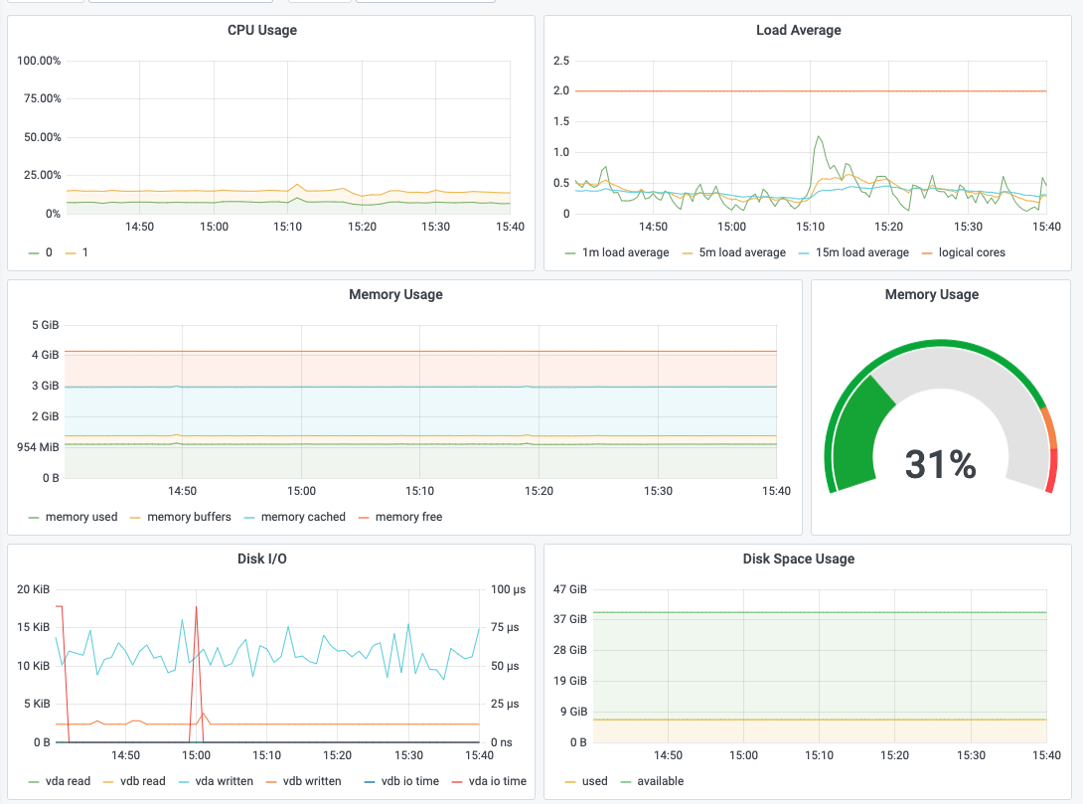Open the Load Average panel title menu

[x=799, y=31]
